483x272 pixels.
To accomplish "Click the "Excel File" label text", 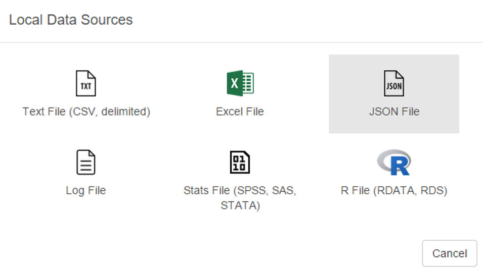I will coord(240,112).
